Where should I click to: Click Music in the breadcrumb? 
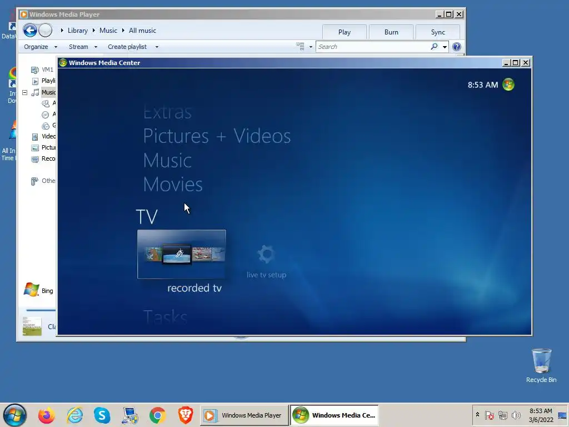(108, 31)
